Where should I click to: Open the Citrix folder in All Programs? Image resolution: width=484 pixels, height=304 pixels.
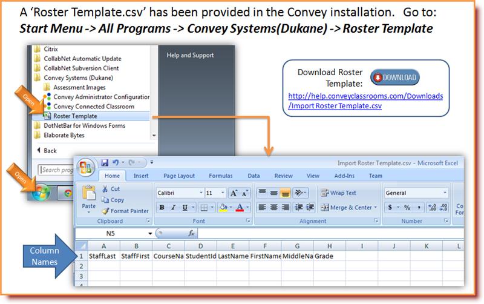51,49
